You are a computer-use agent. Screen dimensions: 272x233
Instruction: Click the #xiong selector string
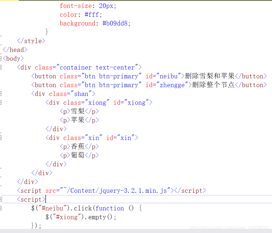pyautogui.click(x=67, y=217)
